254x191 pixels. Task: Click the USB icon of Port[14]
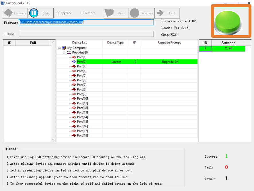point(74,117)
